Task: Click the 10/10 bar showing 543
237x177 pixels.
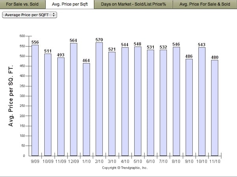Action: [202, 101]
